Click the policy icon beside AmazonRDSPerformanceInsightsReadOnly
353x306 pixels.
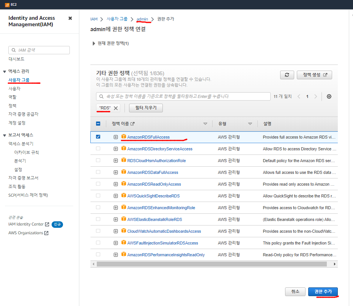[x=124, y=254]
